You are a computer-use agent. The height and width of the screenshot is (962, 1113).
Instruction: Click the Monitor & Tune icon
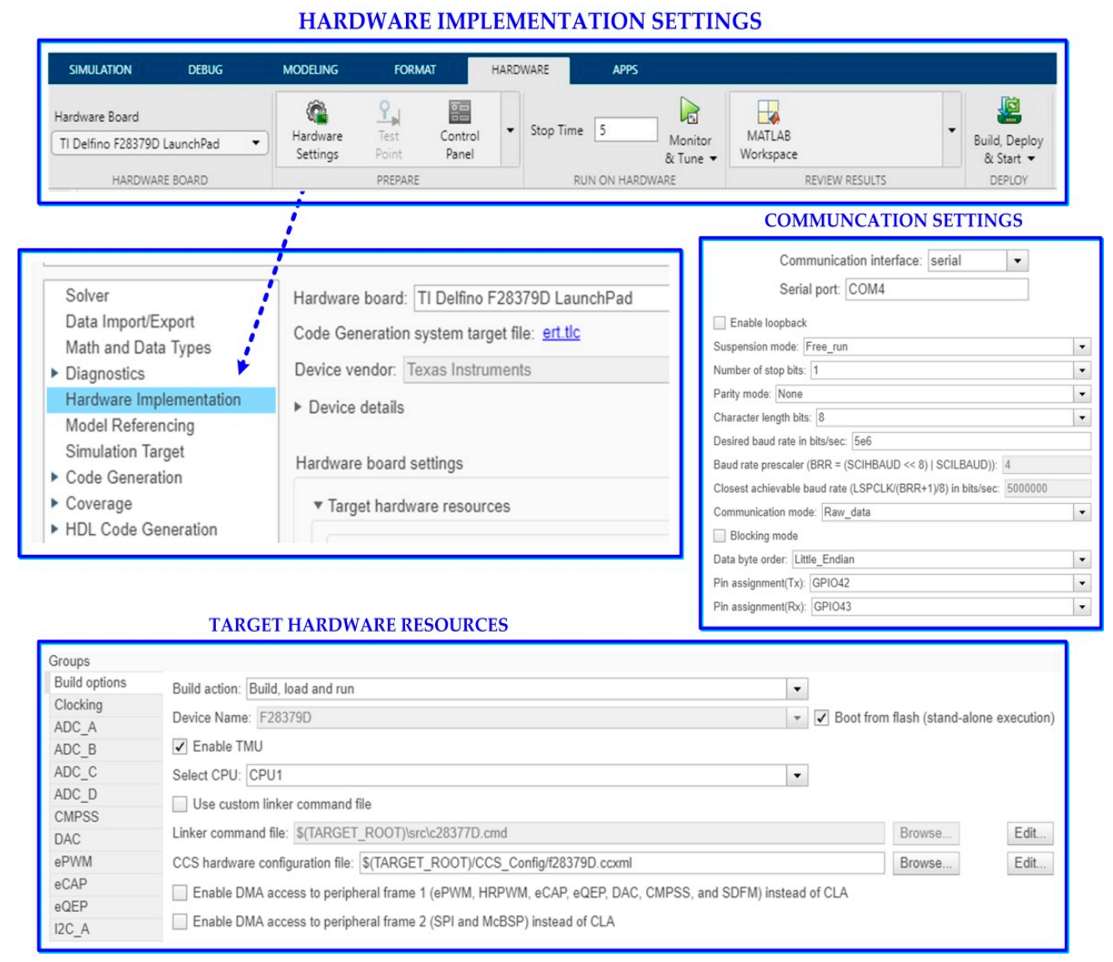tap(689, 112)
